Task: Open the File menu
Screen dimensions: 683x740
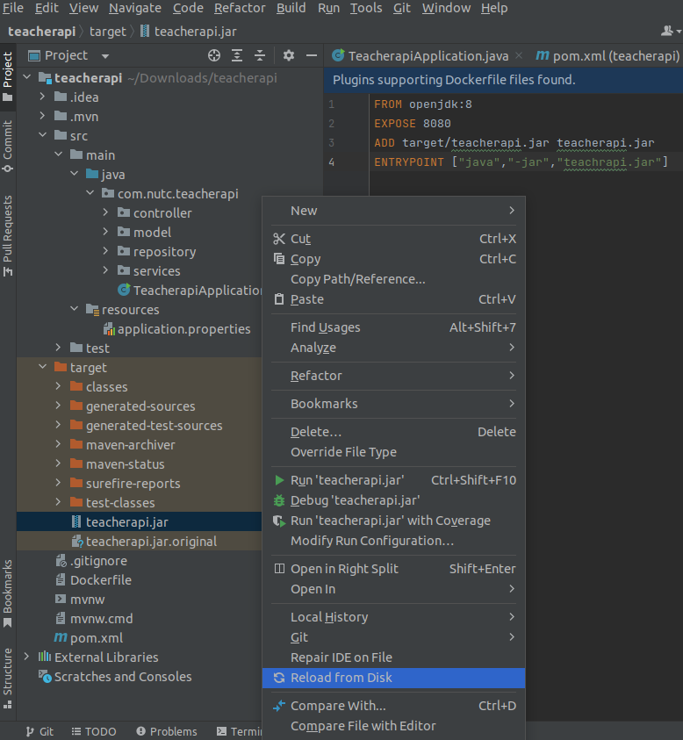Action: coord(13,8)
